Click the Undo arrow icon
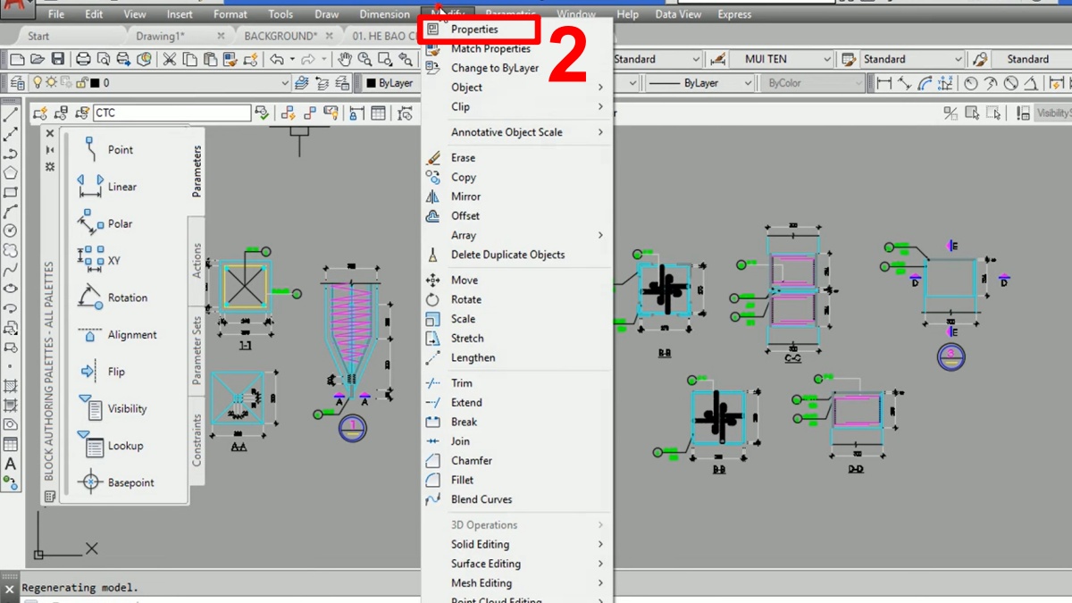The width and height of the screenshot is (1072, 603). point(277,59)
